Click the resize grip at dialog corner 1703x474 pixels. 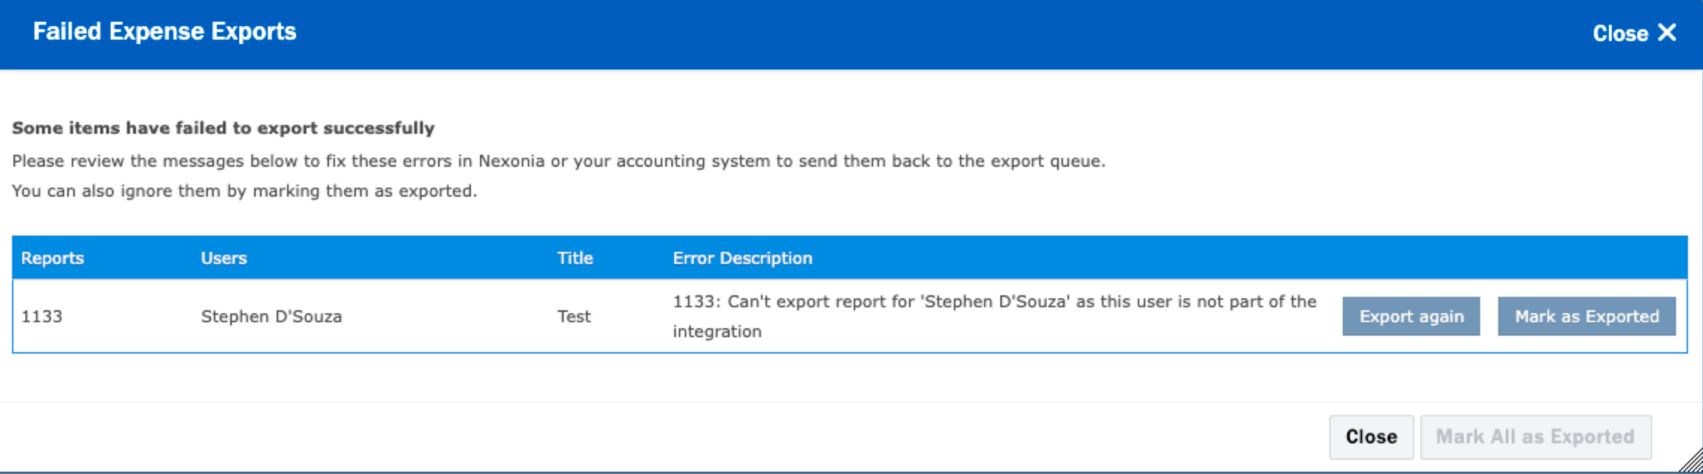[1692, 462]
